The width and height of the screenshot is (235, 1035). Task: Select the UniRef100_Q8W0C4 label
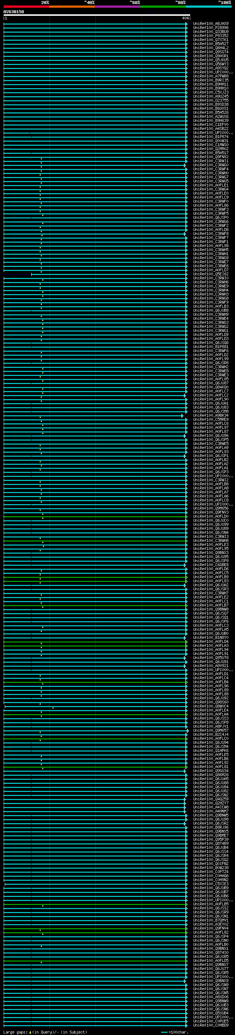pos(211,706)
